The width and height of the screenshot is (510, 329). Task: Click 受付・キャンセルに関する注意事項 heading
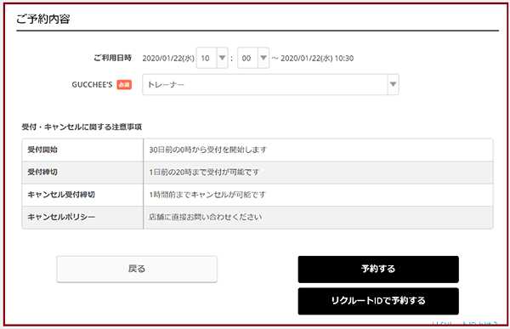[82, 127]
